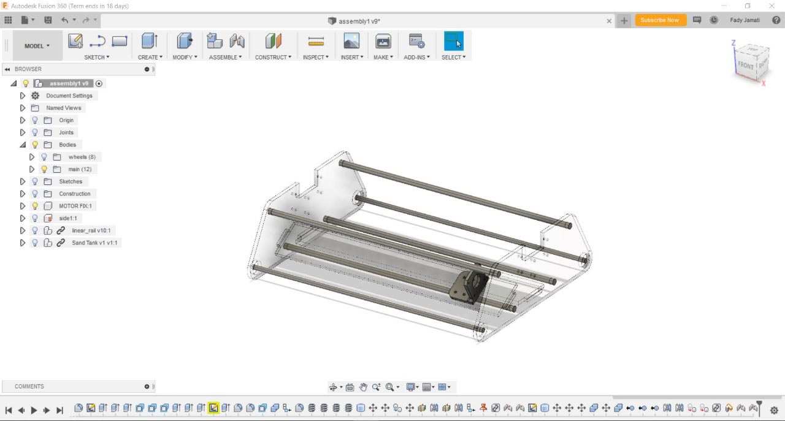Open the Display Settings dropdown
The height and width of the screenshot is (421, 785).
[413, 387]
